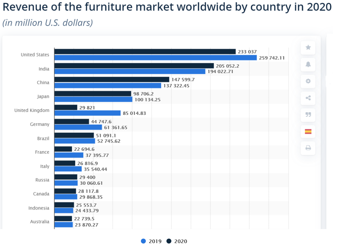Click the share icon beside the chart
The image size is (340, 248).
(308, 98)
